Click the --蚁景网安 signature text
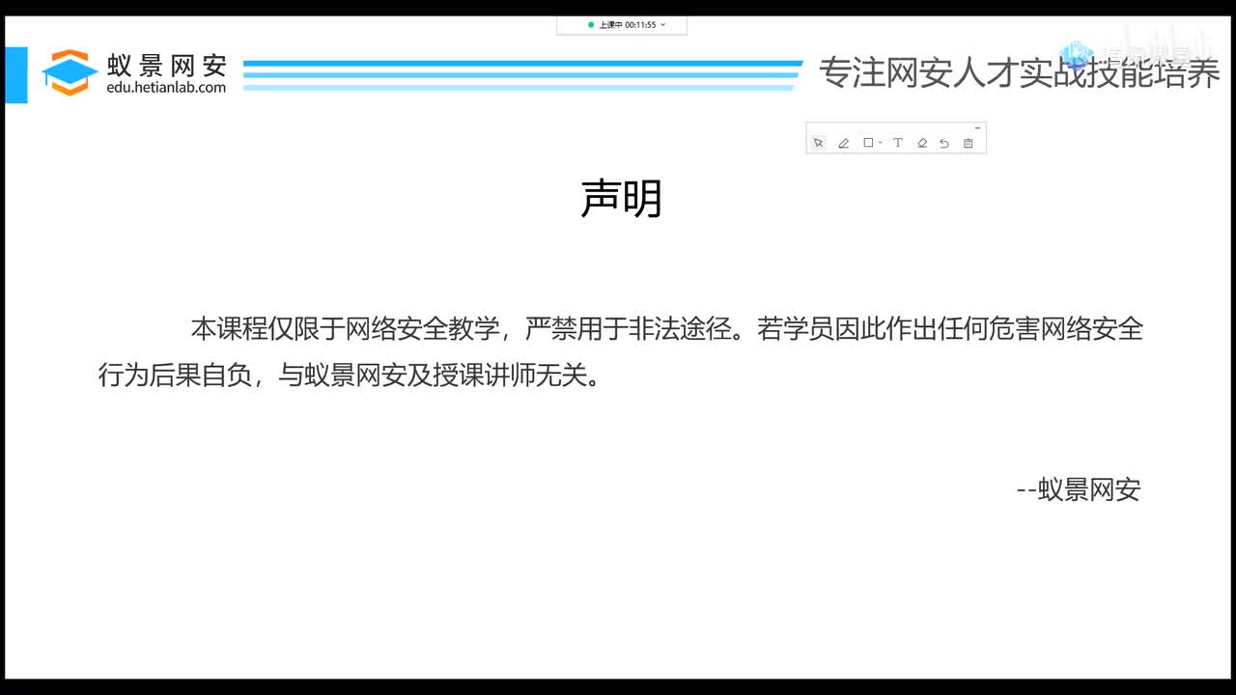The width and height of the screenshot is (1236, 695). [1079, 490]
